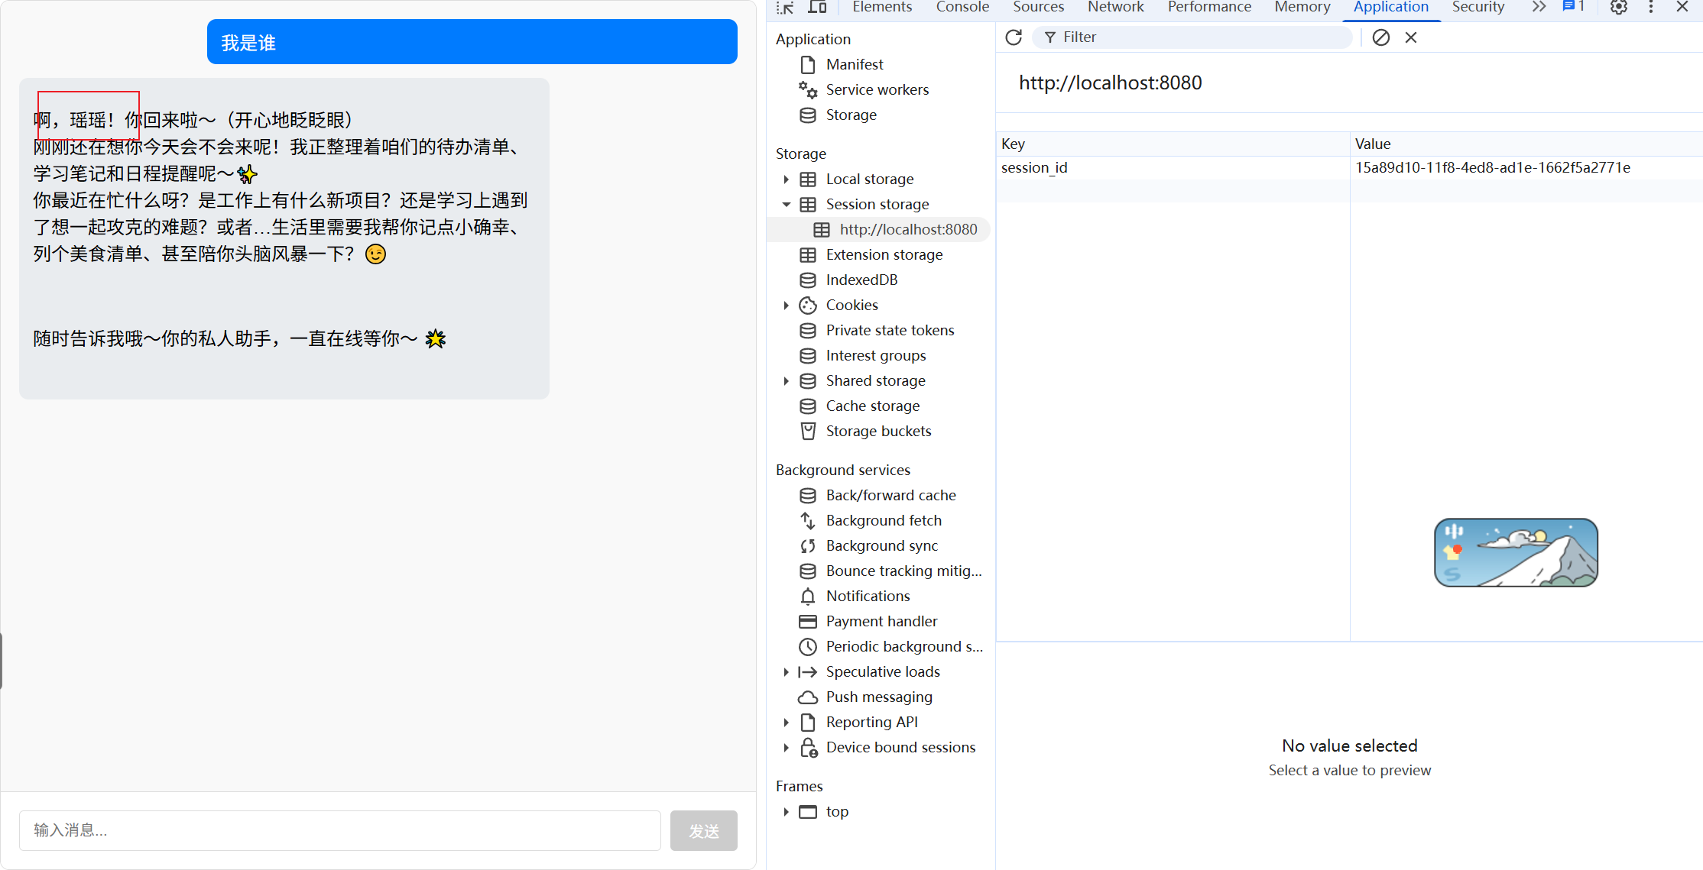Screen dimensions: 1703x870
Task: Open DevTools settings gear
Action: coord(1618,8)
